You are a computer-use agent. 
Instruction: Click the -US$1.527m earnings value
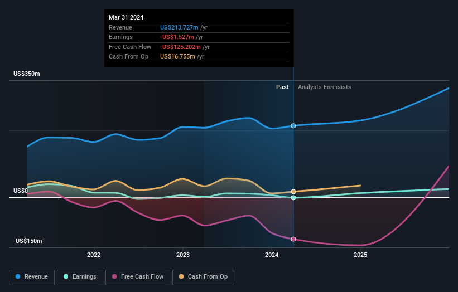point(177,37)
